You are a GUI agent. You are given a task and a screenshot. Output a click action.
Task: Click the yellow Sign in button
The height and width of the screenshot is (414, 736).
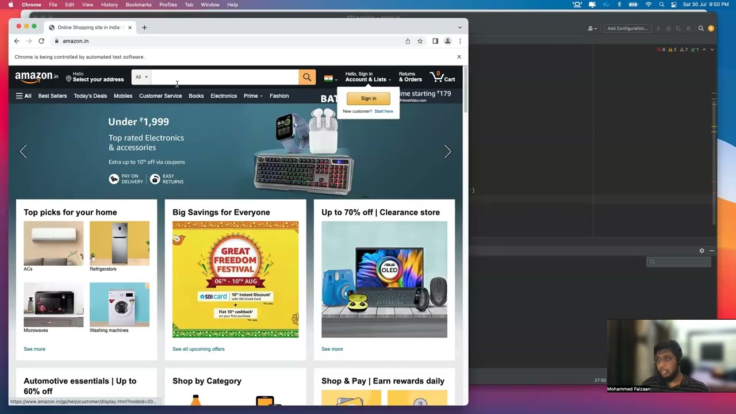(x=369, y=98)
